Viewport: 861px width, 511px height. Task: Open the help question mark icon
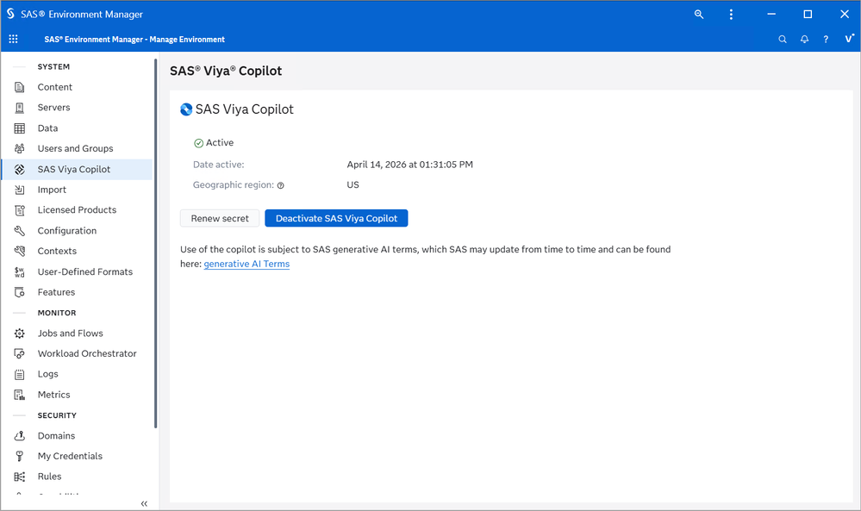(x=826, y=39)
